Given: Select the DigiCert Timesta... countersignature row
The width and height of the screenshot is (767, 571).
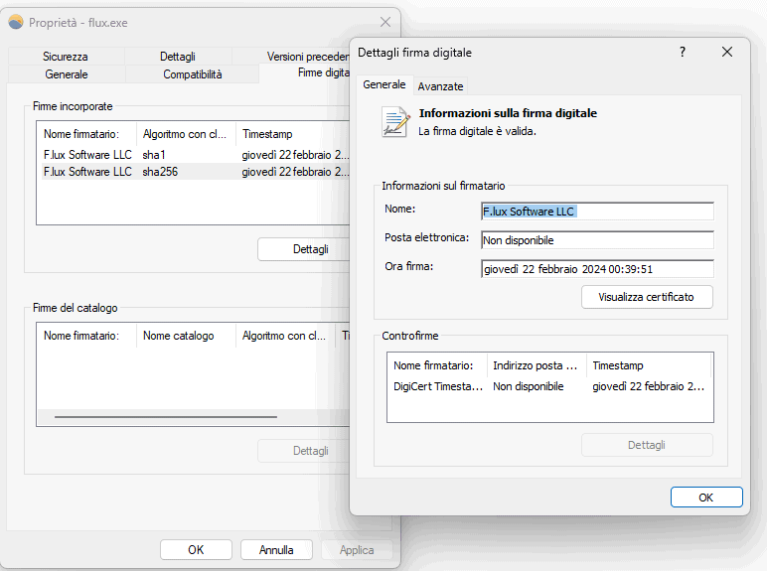Looking at the screenshot, I should coord(549,386).
